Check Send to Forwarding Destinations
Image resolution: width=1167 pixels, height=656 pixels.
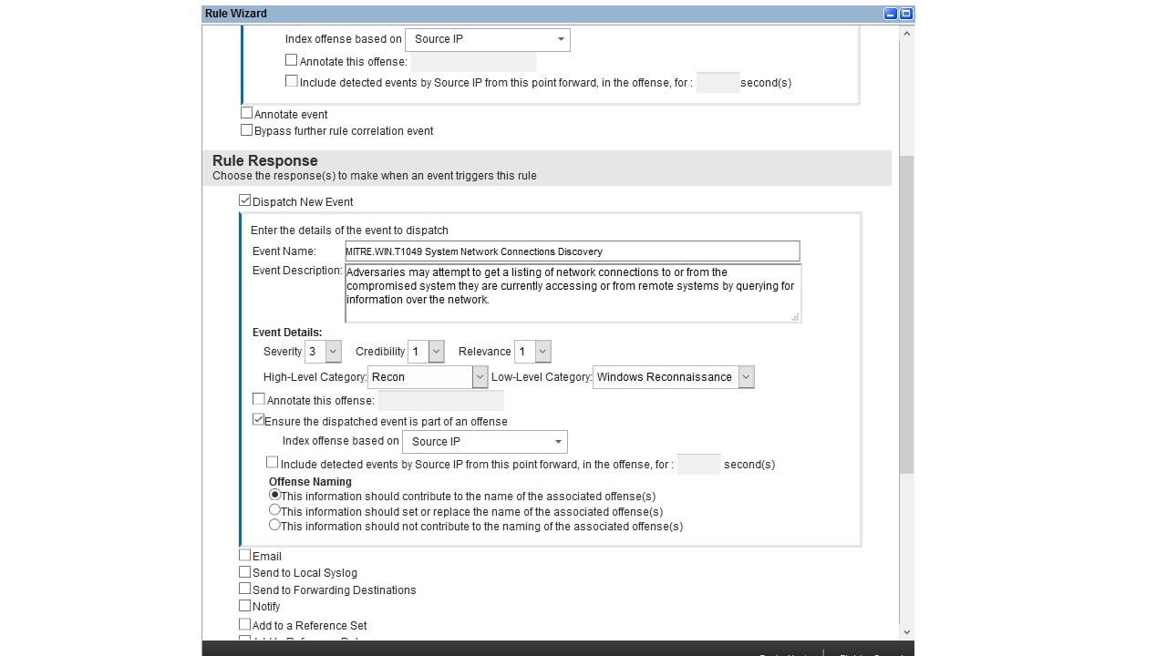[x=245, y=589]
